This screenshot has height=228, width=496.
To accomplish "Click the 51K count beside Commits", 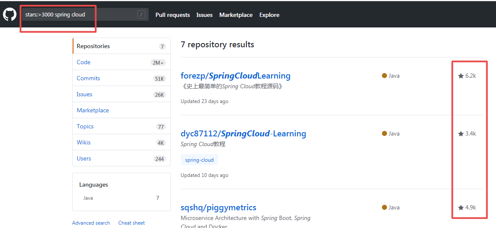I will (159, 79).
